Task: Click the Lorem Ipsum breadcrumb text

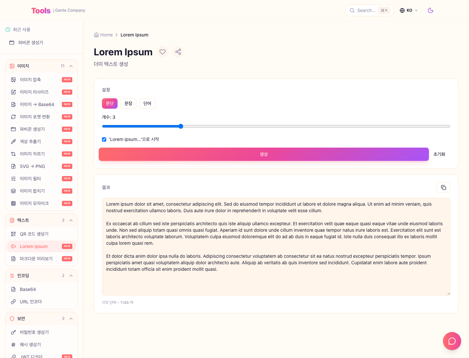Action: tap(135, 35)
